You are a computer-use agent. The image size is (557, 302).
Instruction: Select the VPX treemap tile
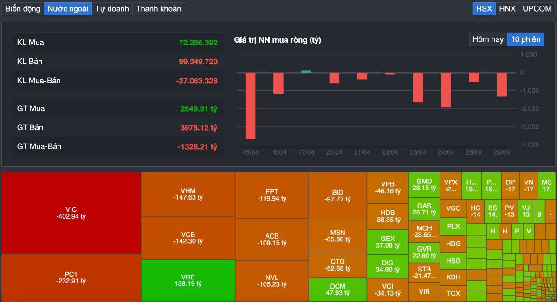tap(451, 186)
